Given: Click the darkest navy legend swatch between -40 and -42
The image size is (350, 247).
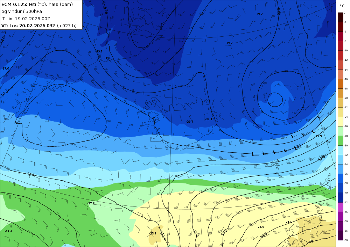Looking at the screenshot, I should click(341, 197).
